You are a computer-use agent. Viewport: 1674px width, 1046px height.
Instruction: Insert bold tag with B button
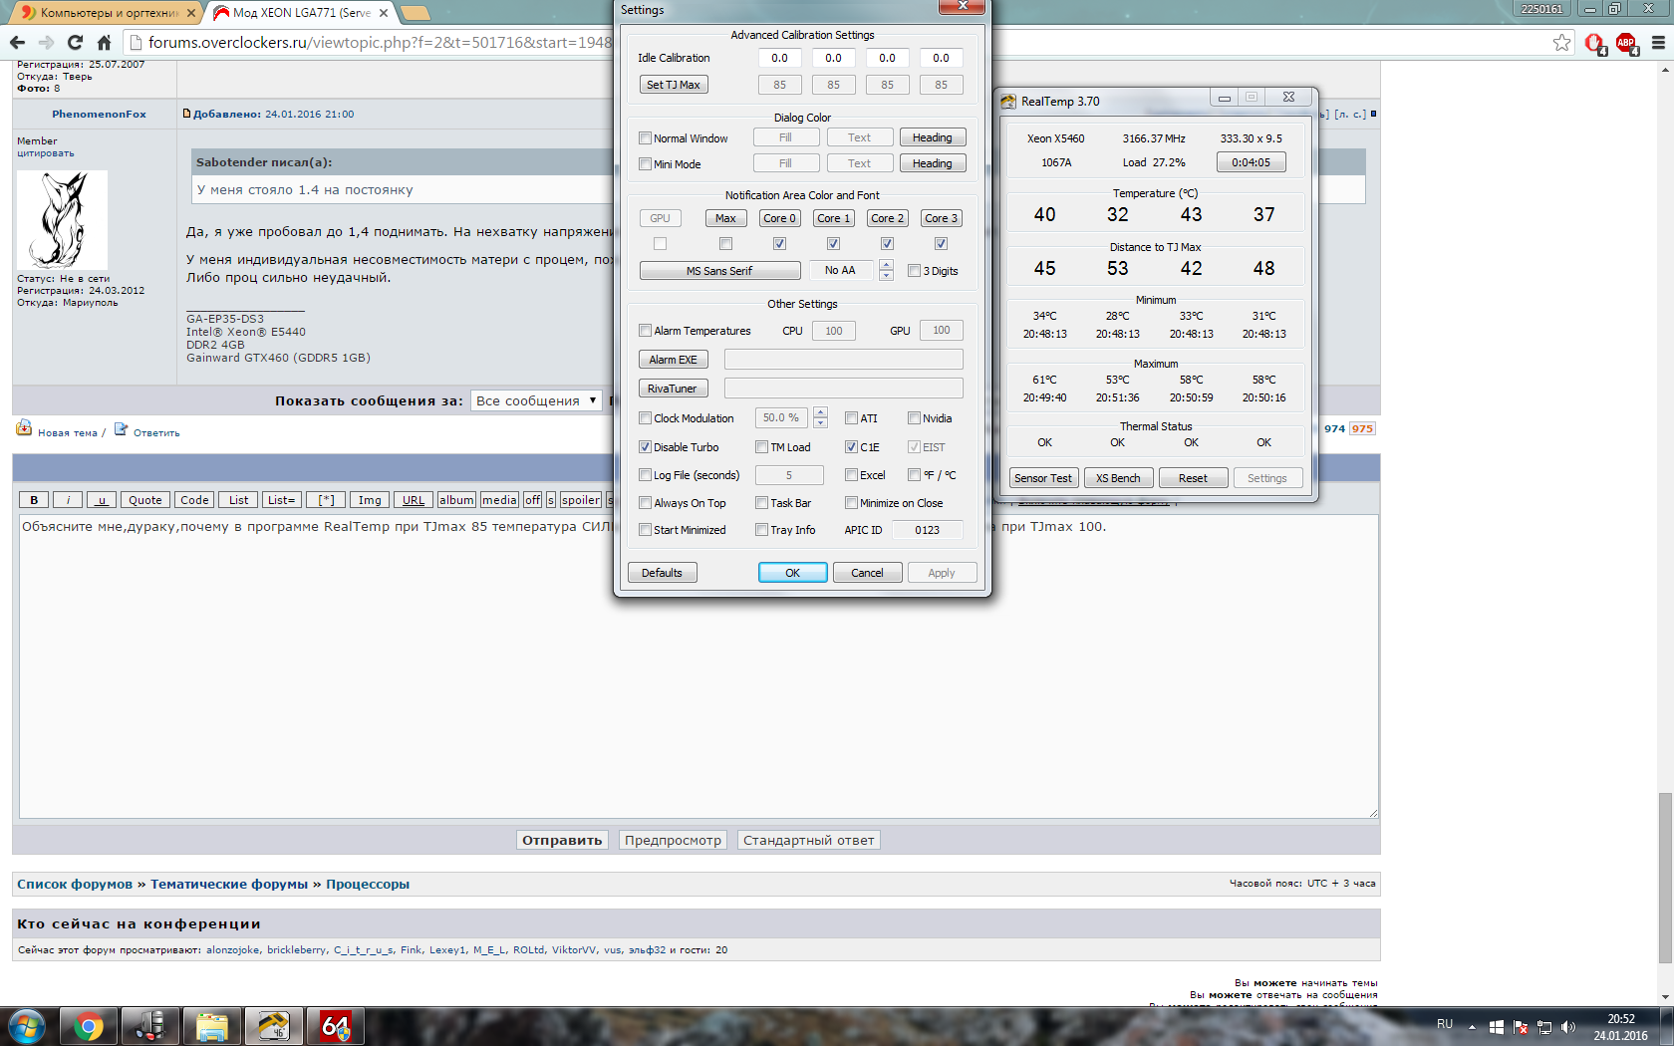[34, 500]
